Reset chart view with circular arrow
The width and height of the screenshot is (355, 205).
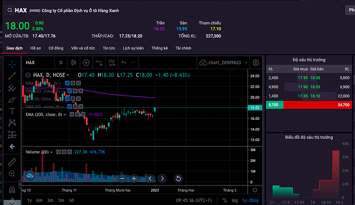pos(178,179)
